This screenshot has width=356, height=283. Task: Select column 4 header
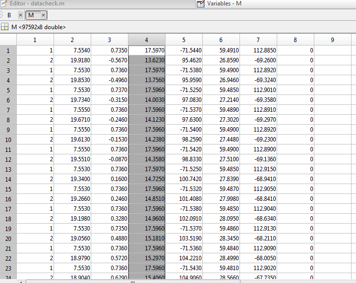[x=147, y=40]
